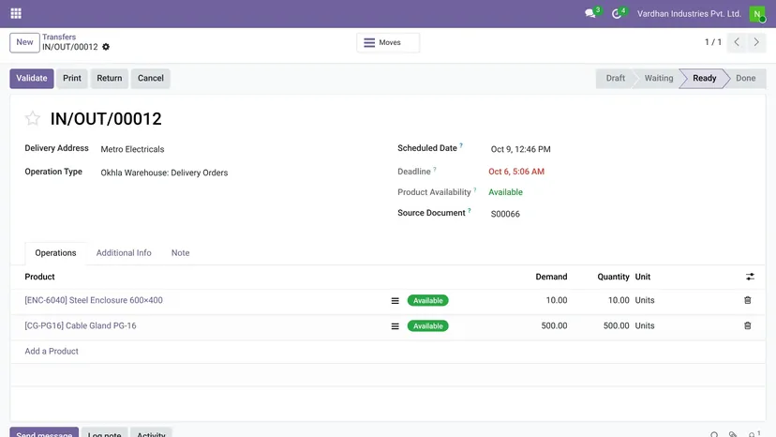Open the column settings adjust icon
776x437 pixels.
751,277
